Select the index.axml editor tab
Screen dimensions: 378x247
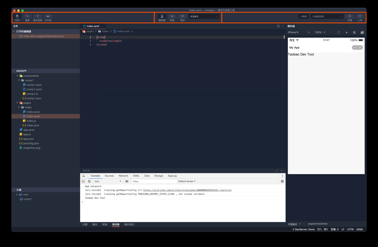[x=93, y=26]
